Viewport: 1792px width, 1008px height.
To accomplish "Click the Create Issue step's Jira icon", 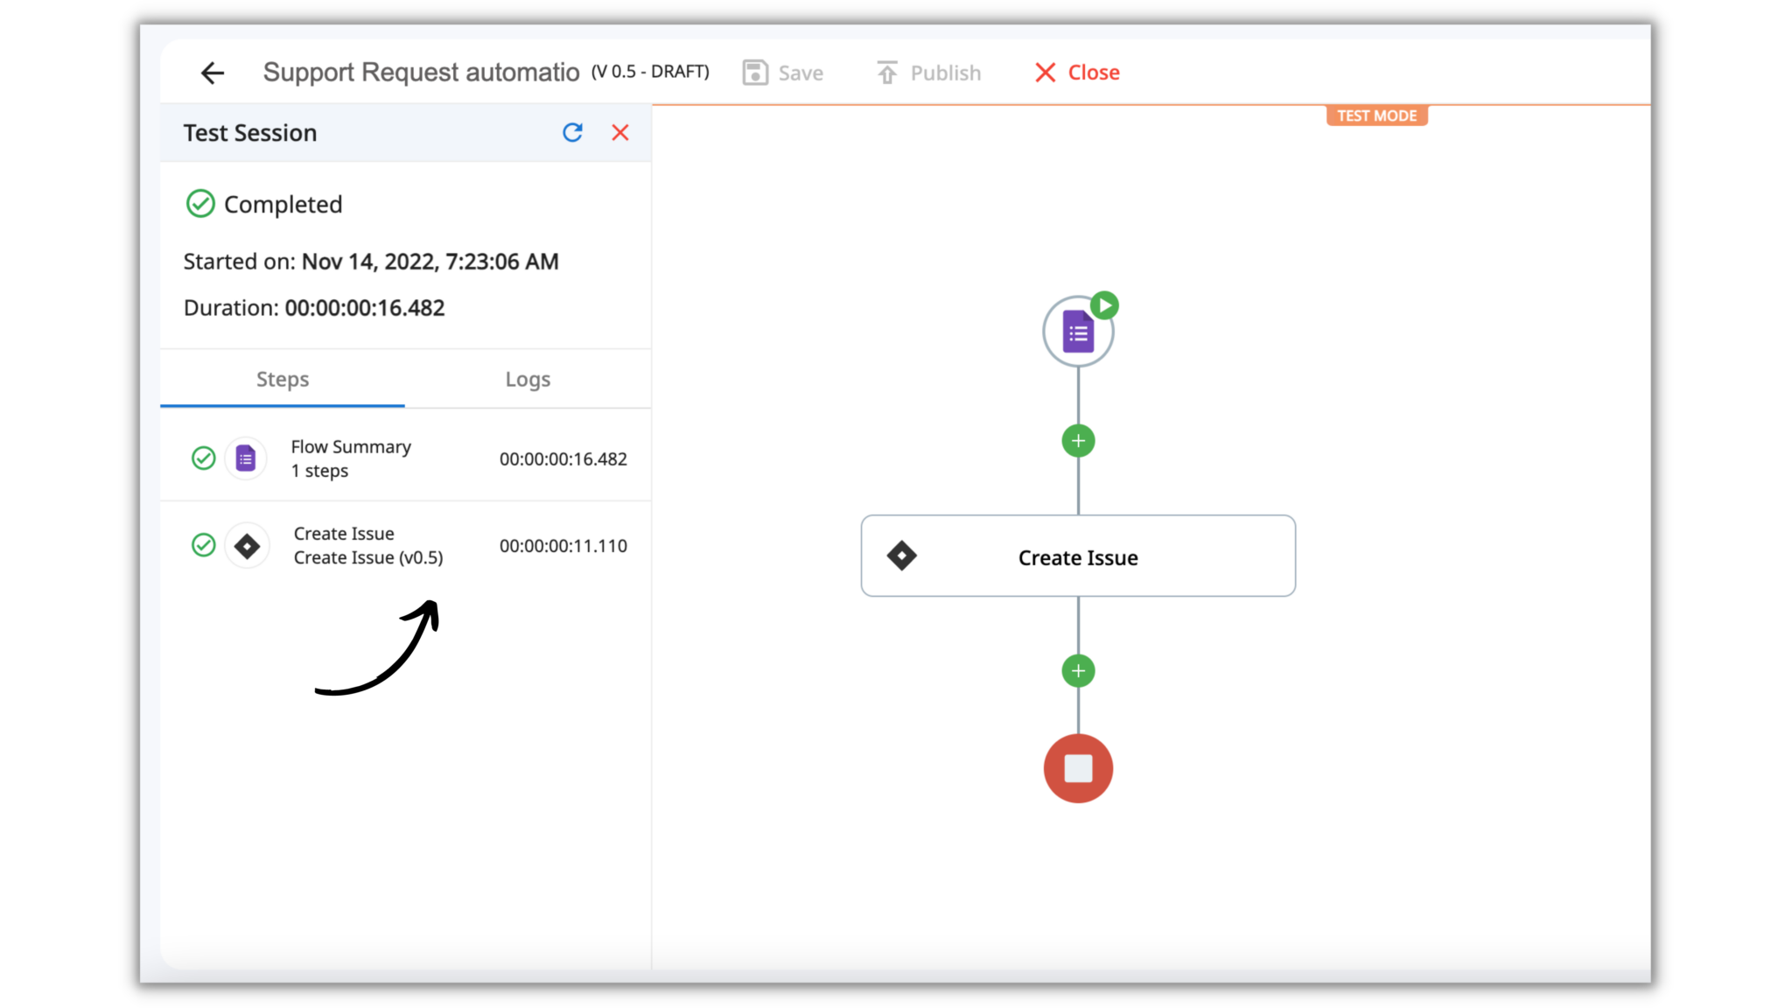I will [247, 545].
